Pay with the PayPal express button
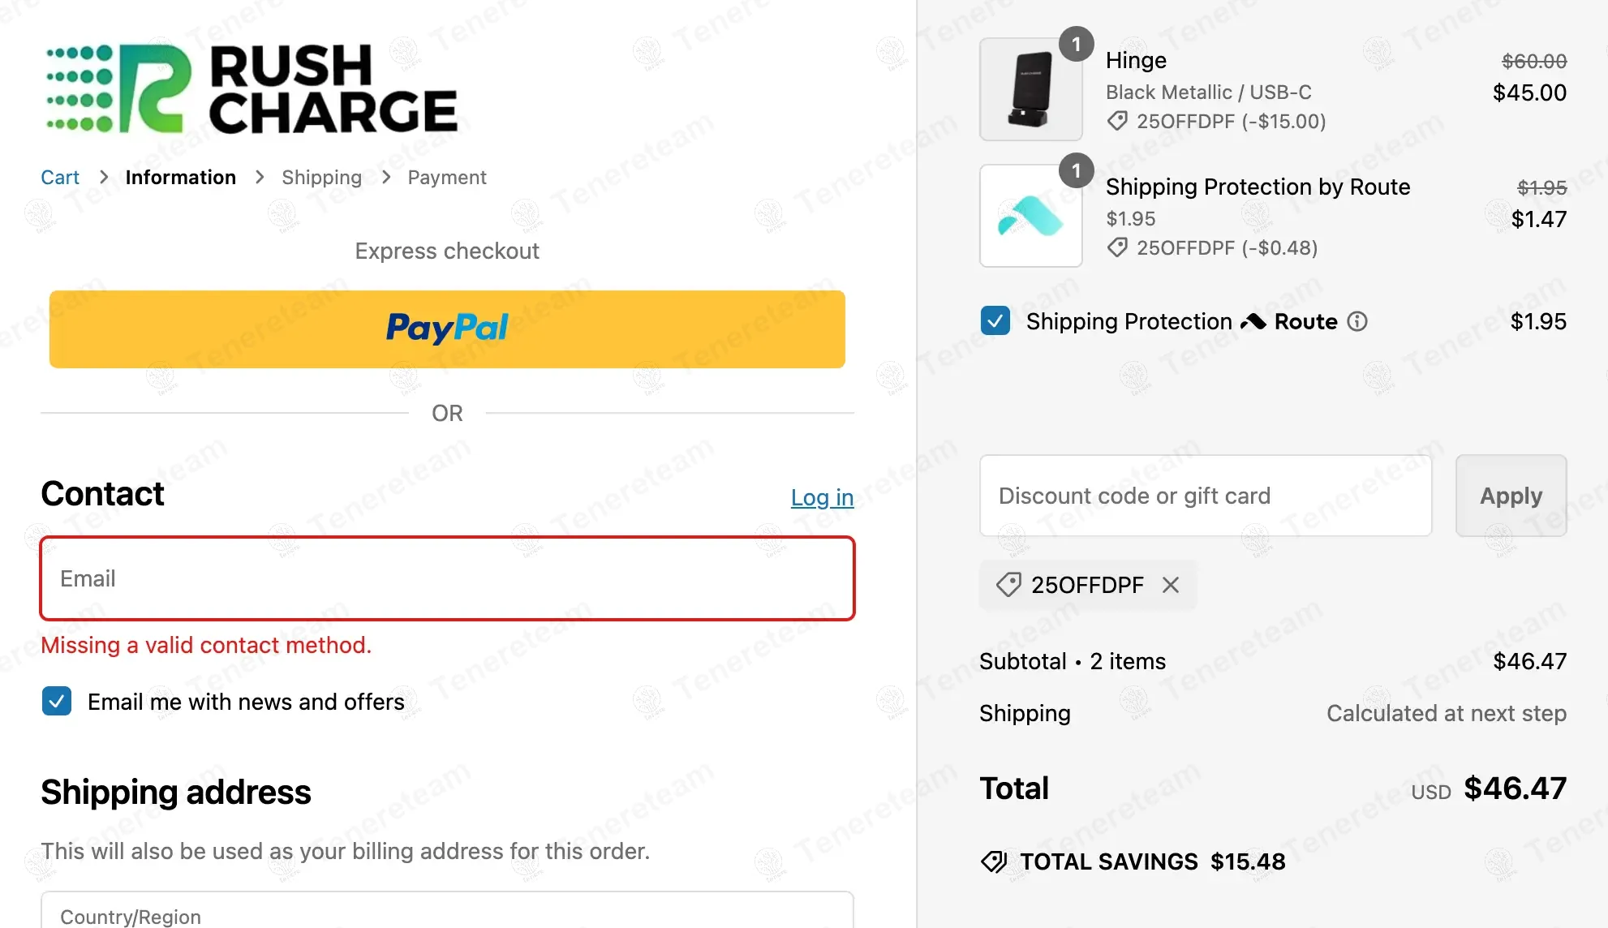Screen dimensions: 1608x928 [447, 329]
